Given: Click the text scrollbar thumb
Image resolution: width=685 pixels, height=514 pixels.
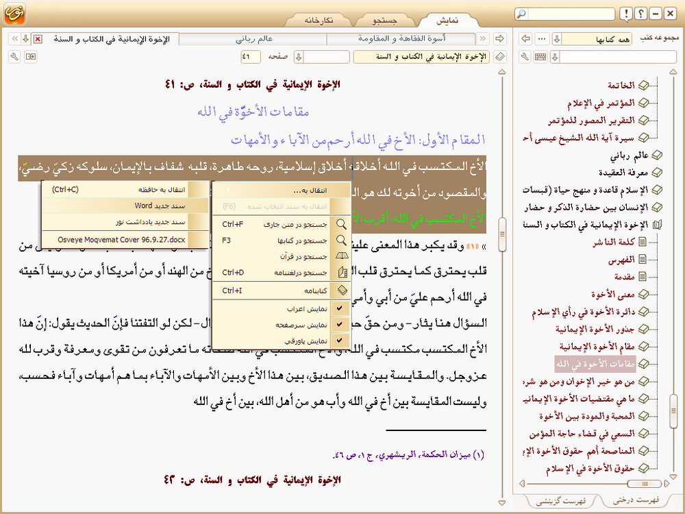Looking at the screenshot, I should coord(502,234).
